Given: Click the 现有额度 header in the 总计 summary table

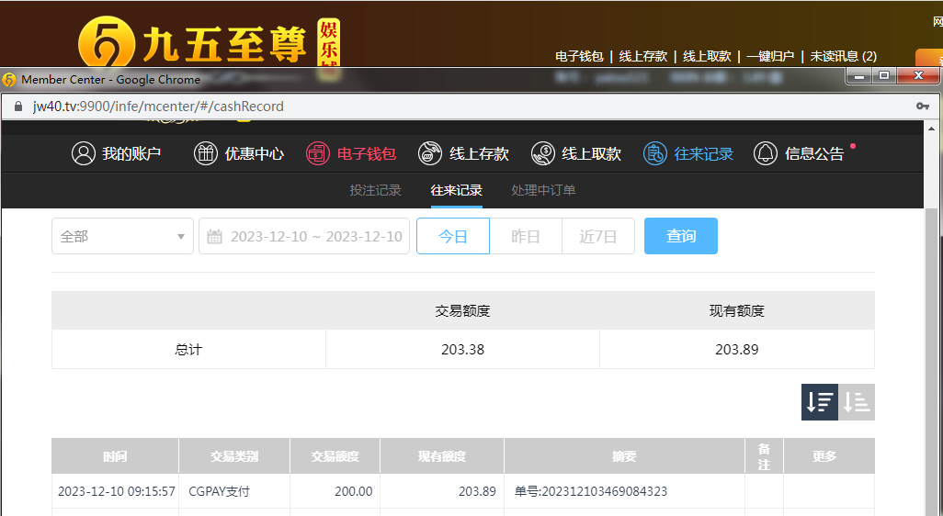Looking at the screenshot, I should pyautogui.click(x=737, y=310).
